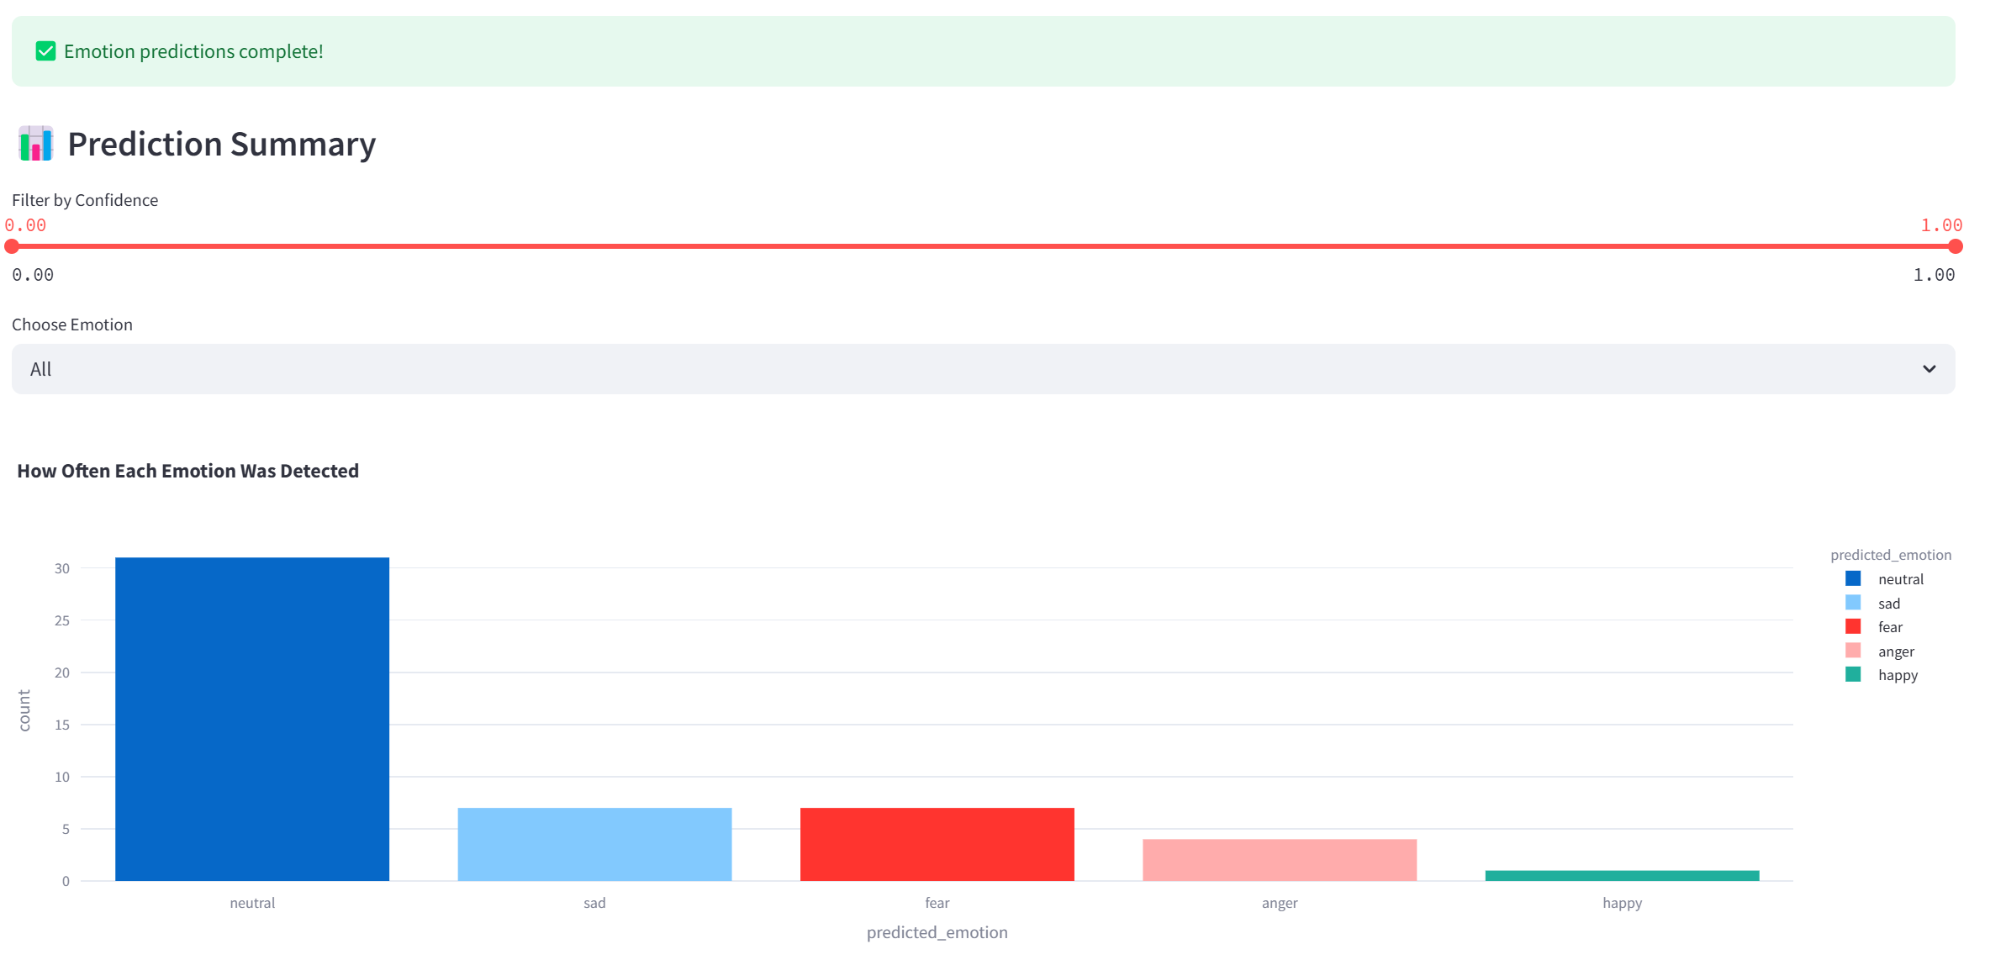Image resolution: width=2006 pixels, height=960 pixels.
Task: Click the bar chart emoji icon
Action: [x=35, y=144]
